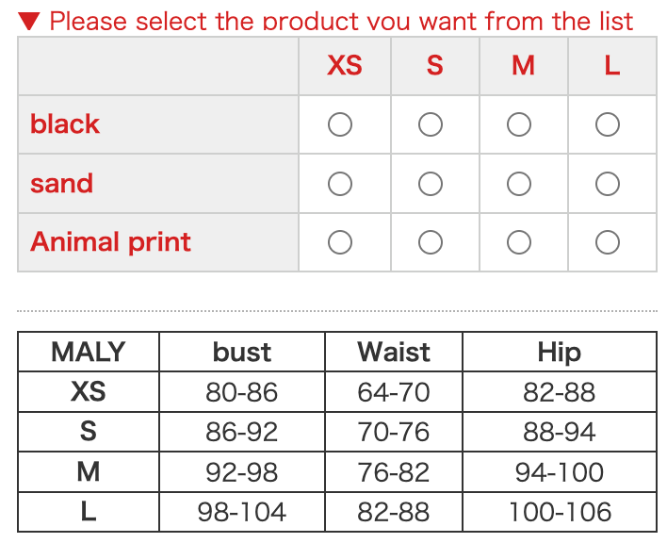
Task: Select black in size XS
Action: click(x=340, y=124)
